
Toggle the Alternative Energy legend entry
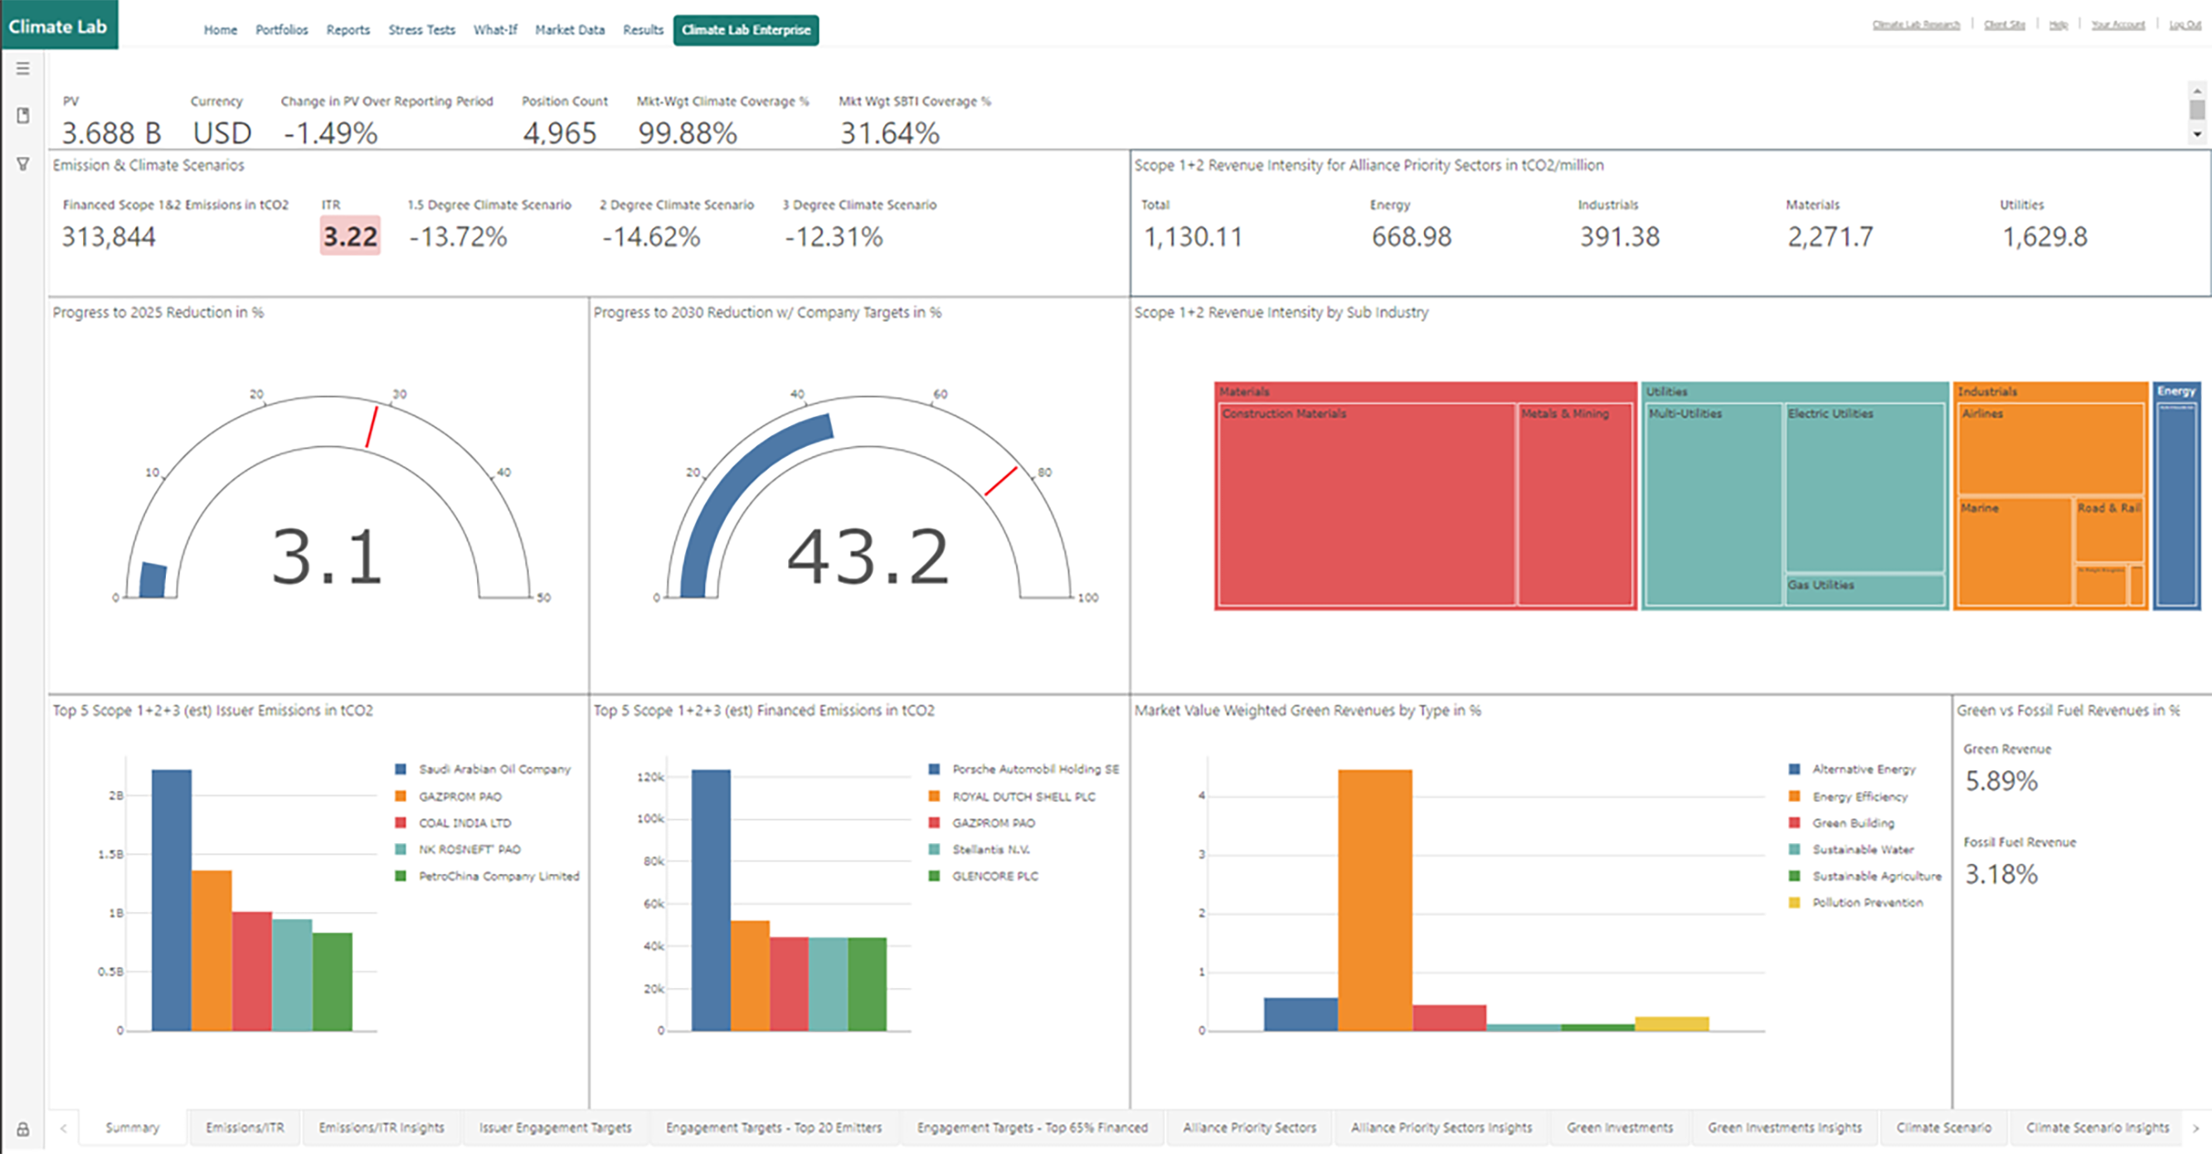pos(1852,769)
